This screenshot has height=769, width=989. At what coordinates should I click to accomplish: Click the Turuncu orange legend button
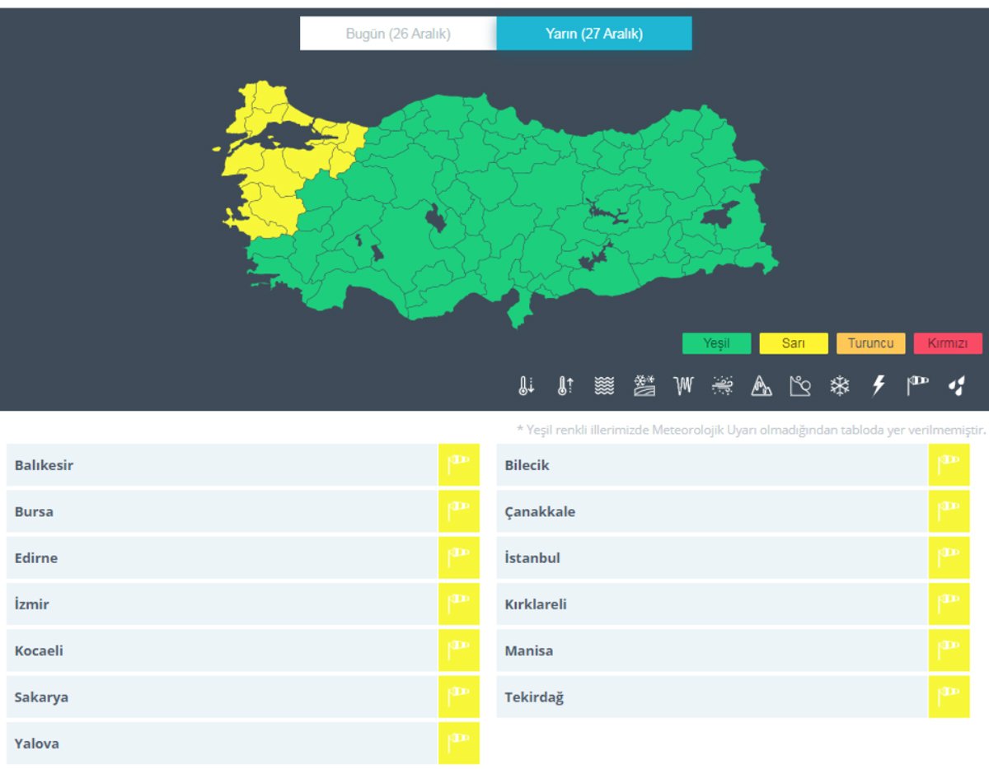tap(870, 343)
